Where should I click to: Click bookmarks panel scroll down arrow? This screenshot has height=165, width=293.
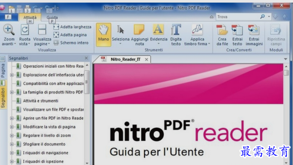(87, 163)
